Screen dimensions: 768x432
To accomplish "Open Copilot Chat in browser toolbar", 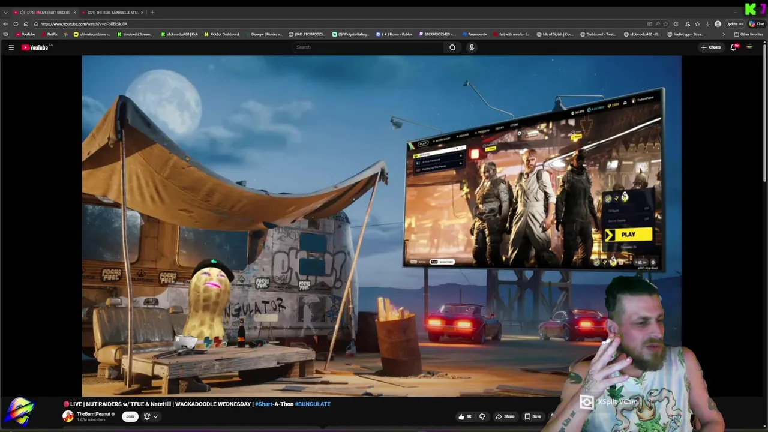I will pyautogui.click(x=755, y=24).
